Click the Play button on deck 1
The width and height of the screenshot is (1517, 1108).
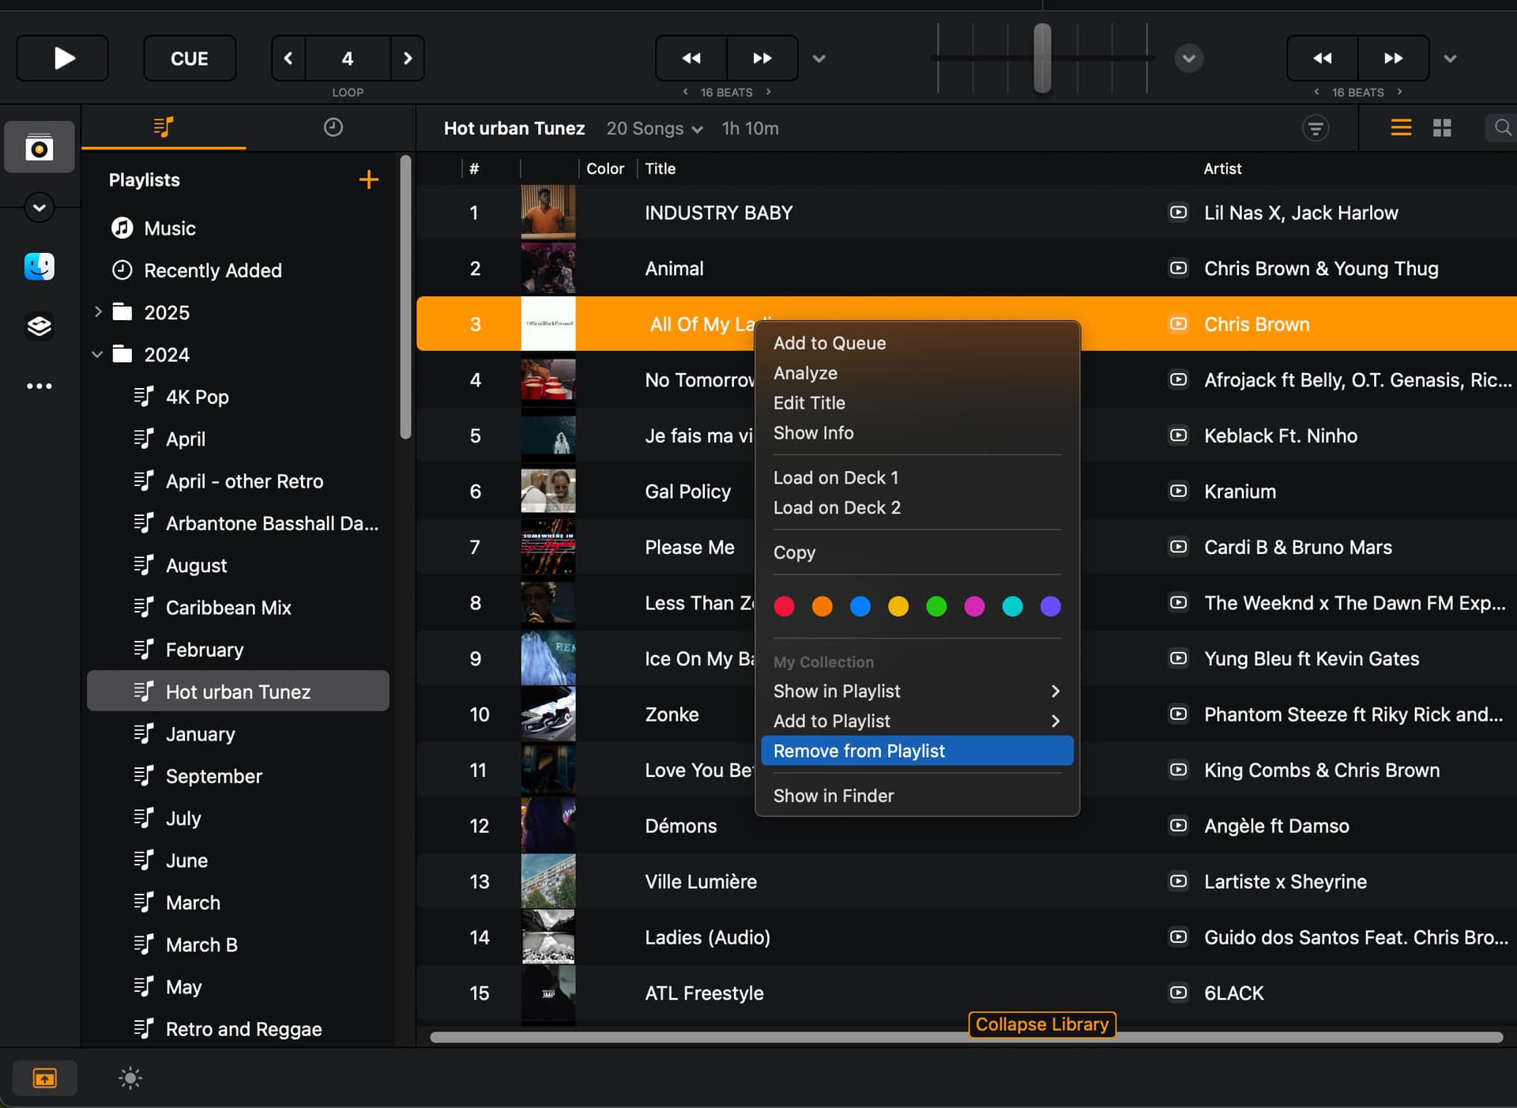click(62, 58)
